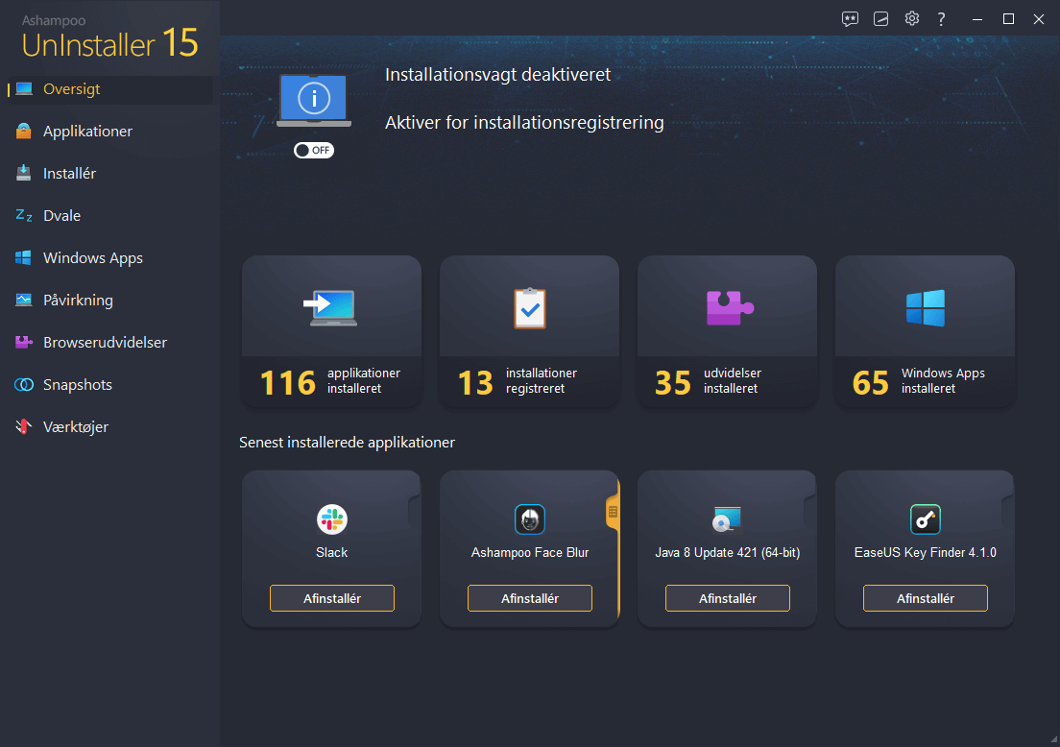
Task: Click the EaseUS Key Finder icon
Action: [925, 519]
